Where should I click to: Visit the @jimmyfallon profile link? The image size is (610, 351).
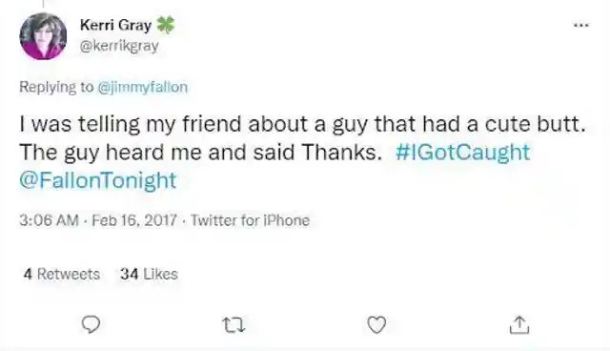142,87
